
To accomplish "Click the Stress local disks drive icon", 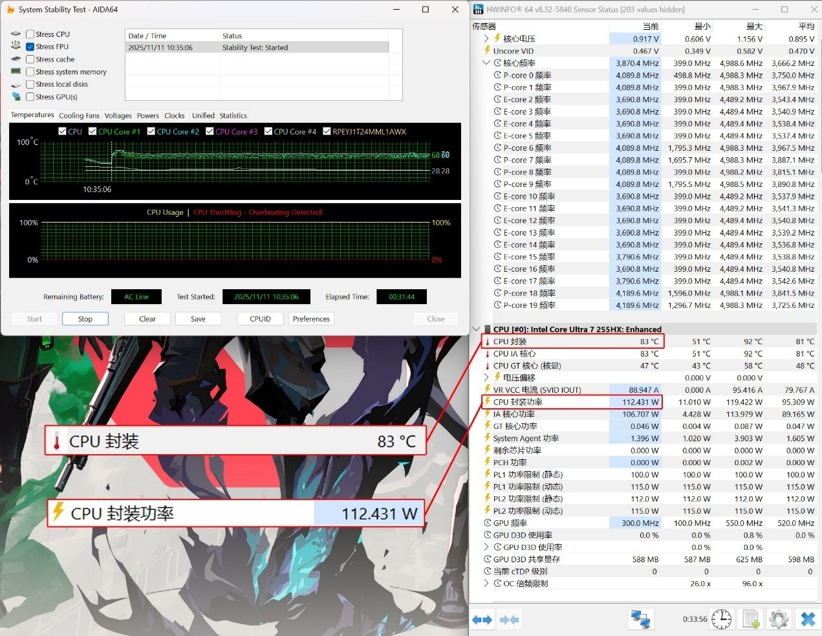I will click(16, 84).
